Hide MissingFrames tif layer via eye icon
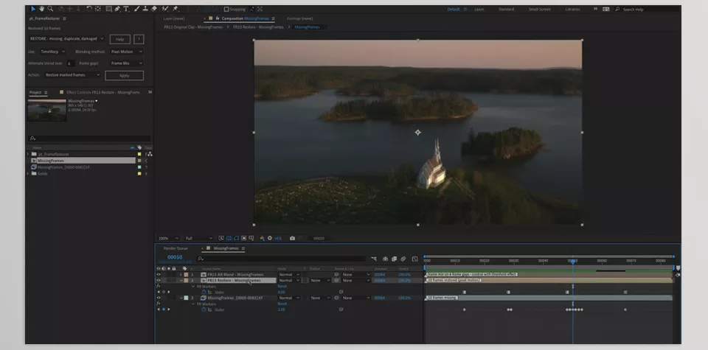Screen dimensions: 708x350 tap(159, 298)
